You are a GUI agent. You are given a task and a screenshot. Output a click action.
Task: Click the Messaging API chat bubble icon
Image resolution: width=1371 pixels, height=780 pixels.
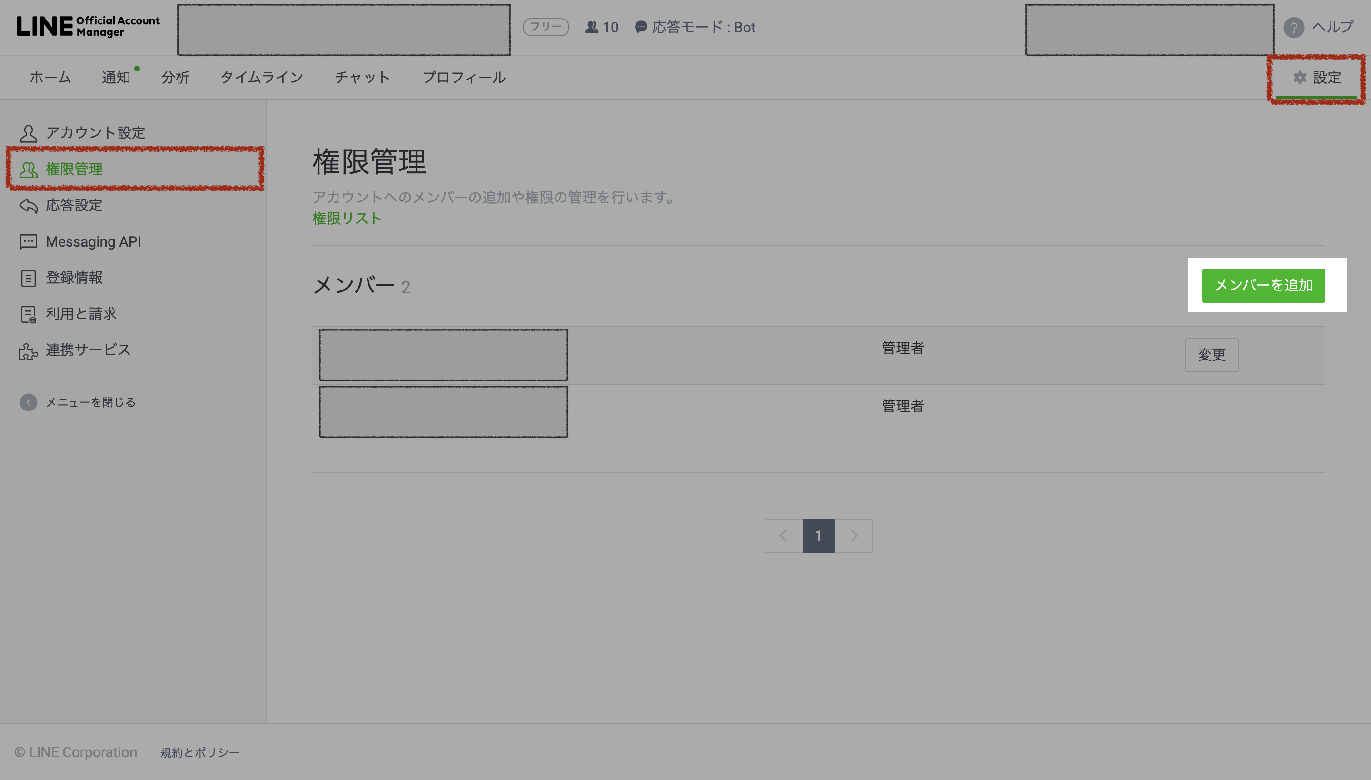click(28, 242)
